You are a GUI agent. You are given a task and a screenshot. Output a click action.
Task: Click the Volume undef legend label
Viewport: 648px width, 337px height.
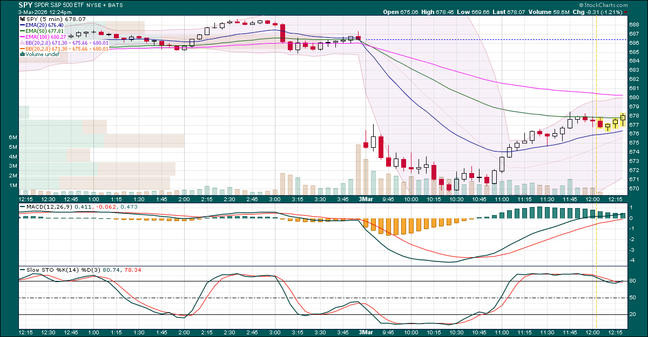pyautogui.click(x=42, y=54)
